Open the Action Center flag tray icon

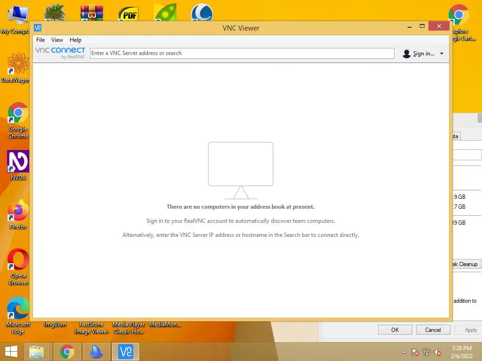pyautogui.click(x=415, y=352)
